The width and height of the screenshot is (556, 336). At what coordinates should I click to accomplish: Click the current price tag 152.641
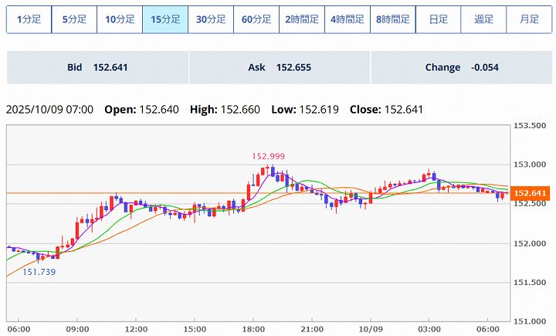pyautogui.click(x=530, y=193)
